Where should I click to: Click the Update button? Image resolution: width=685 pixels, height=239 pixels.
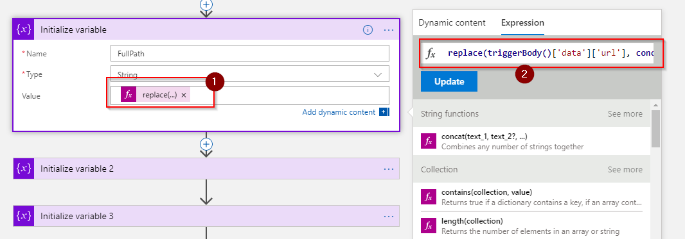tap(449, 81)
